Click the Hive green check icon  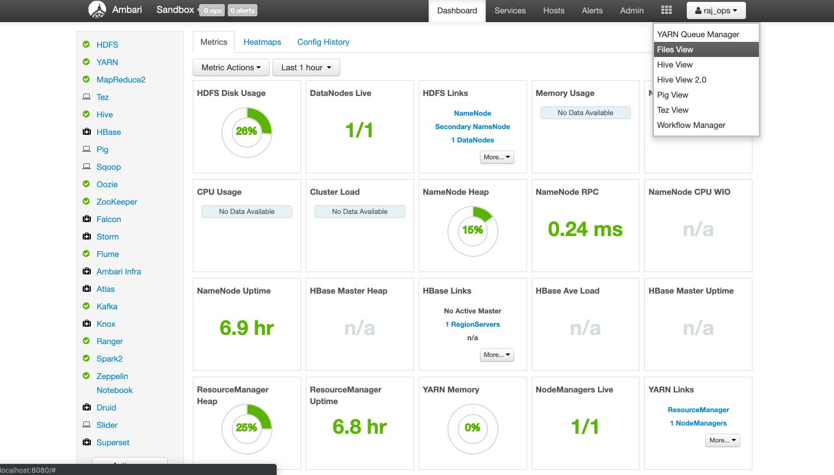86,114
